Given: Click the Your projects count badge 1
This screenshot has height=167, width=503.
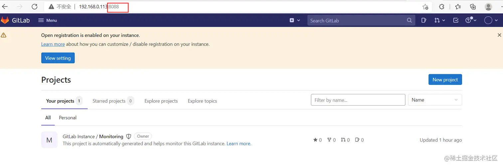Looking at the screenshot, I should pos(79,101).
